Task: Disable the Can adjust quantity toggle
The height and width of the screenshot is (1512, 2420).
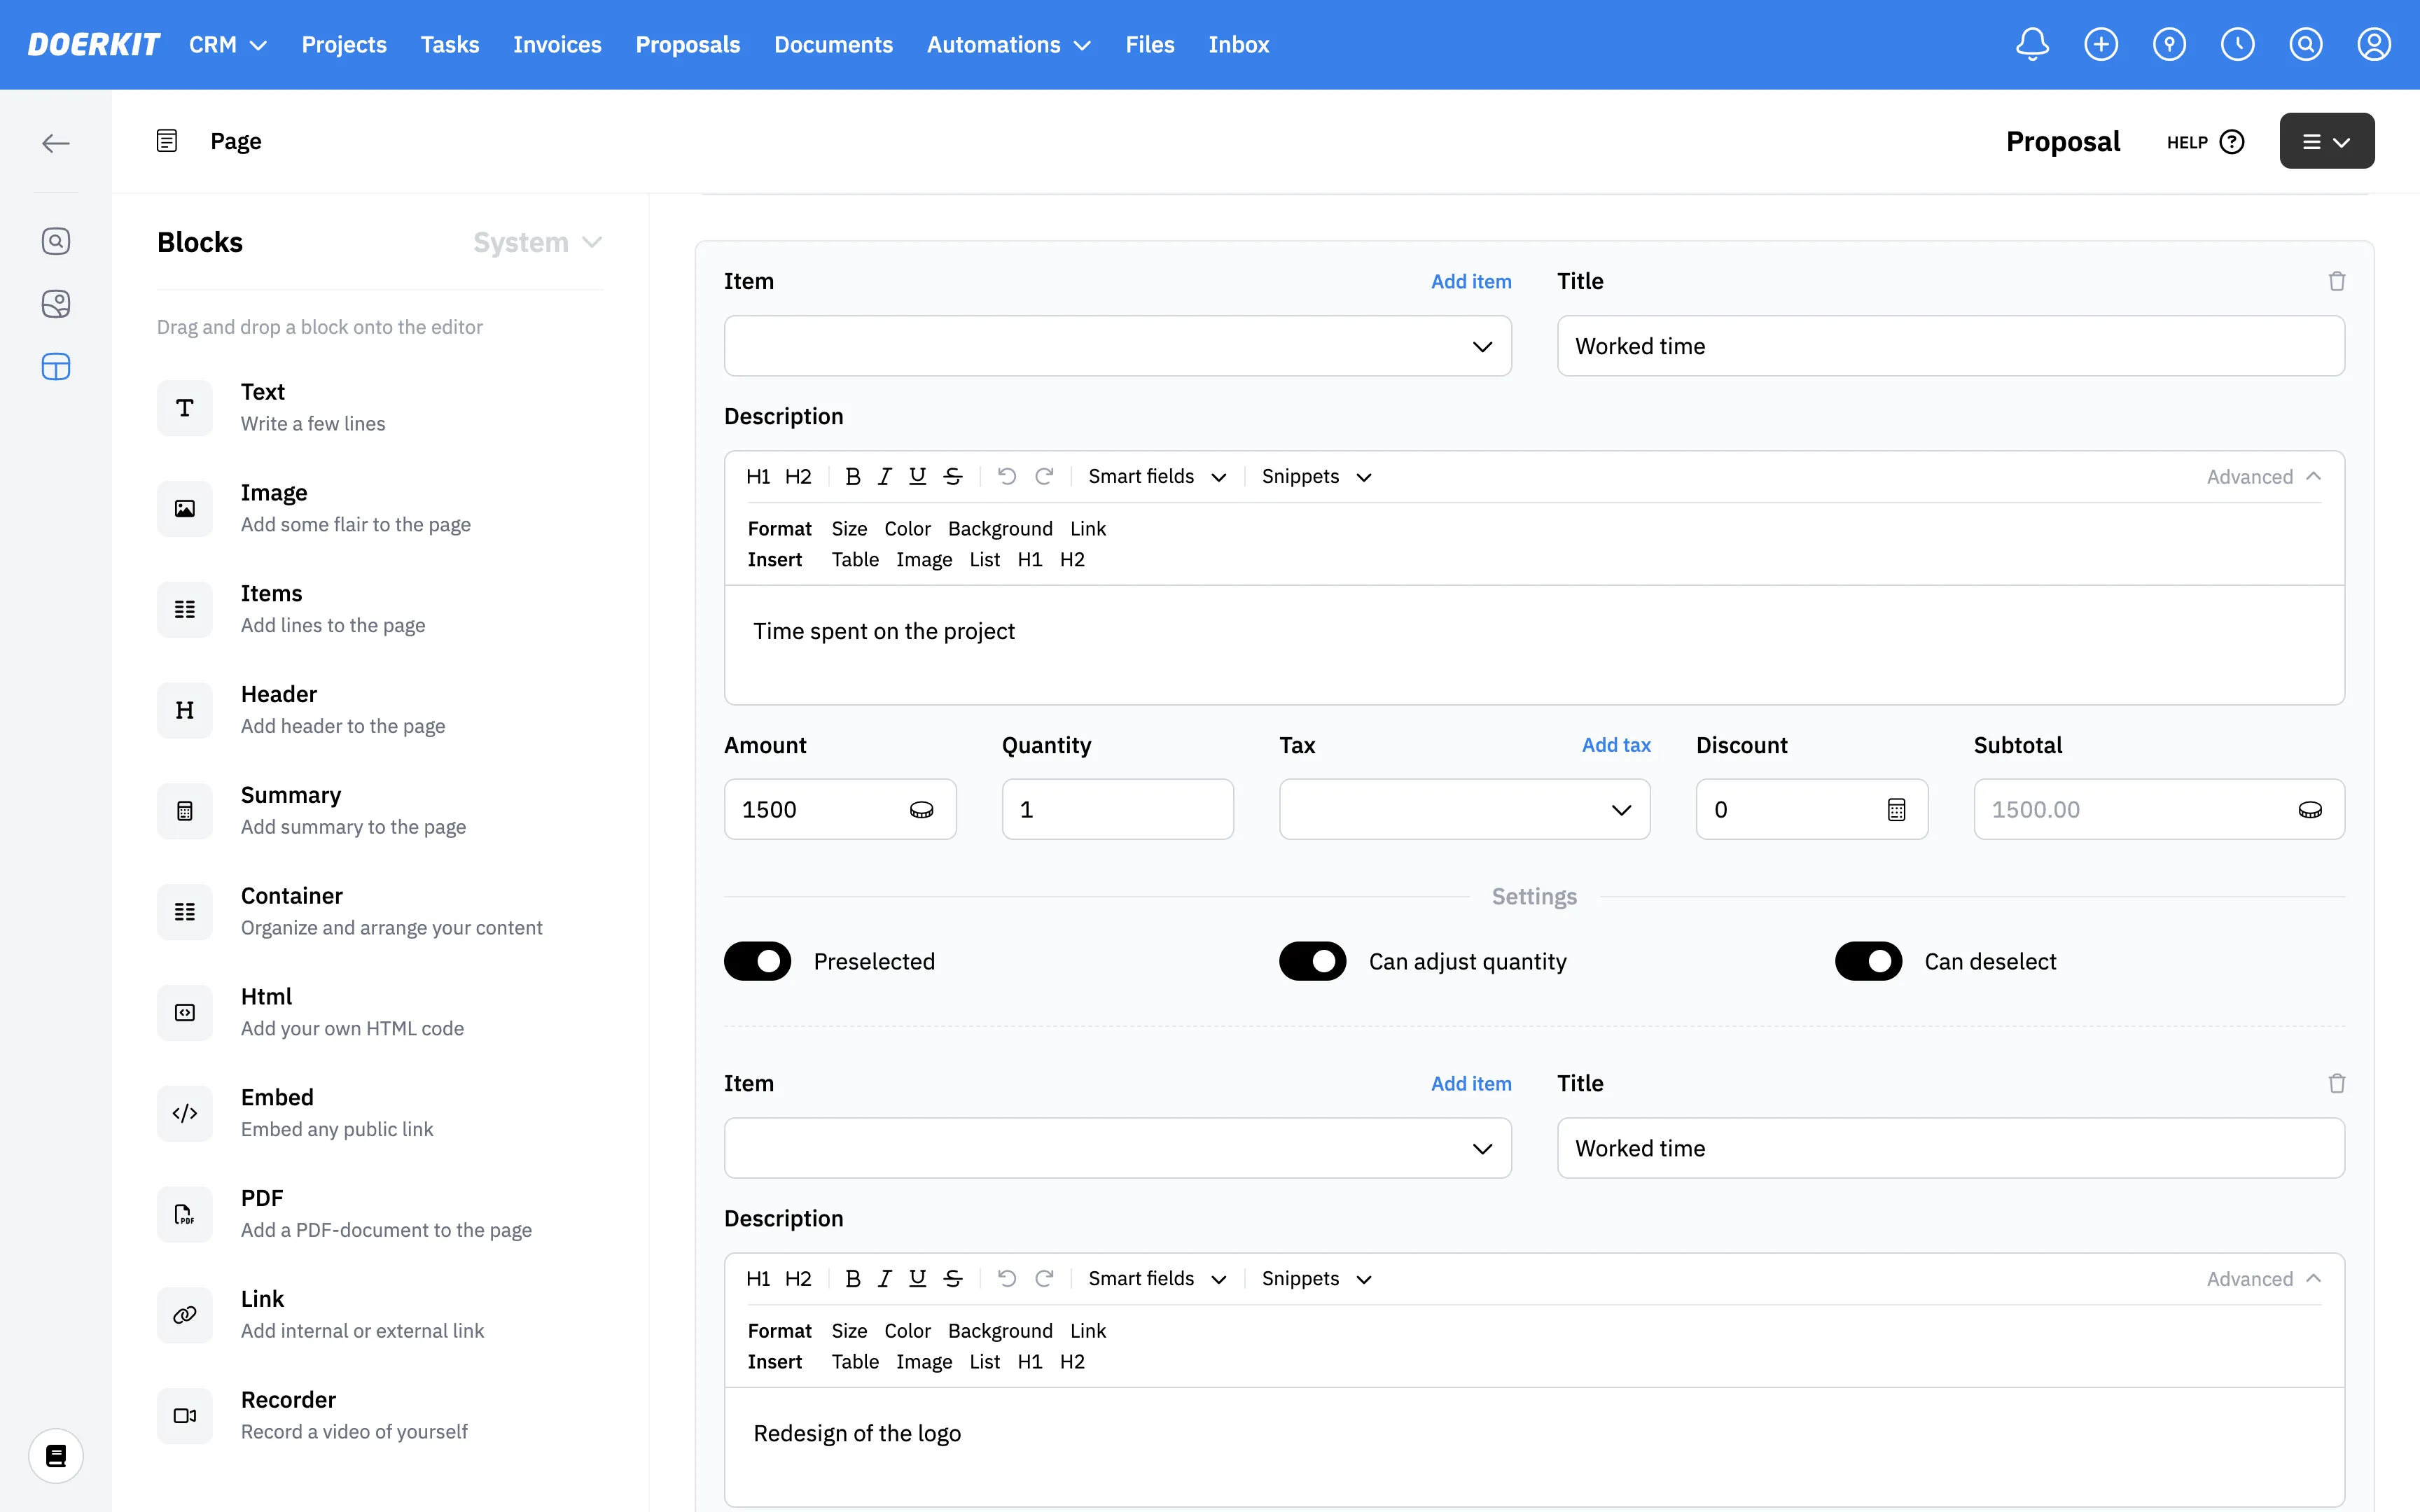Action: click(x=1312, y=961)
